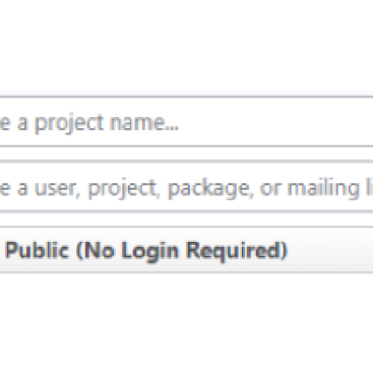Open the login requirement policy menu
This screenshot has height=373, width=373.
186,250
